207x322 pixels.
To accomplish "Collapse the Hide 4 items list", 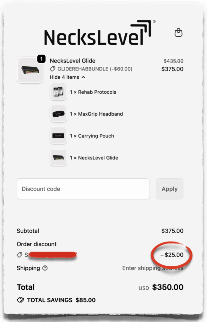I will pos(68,77).
